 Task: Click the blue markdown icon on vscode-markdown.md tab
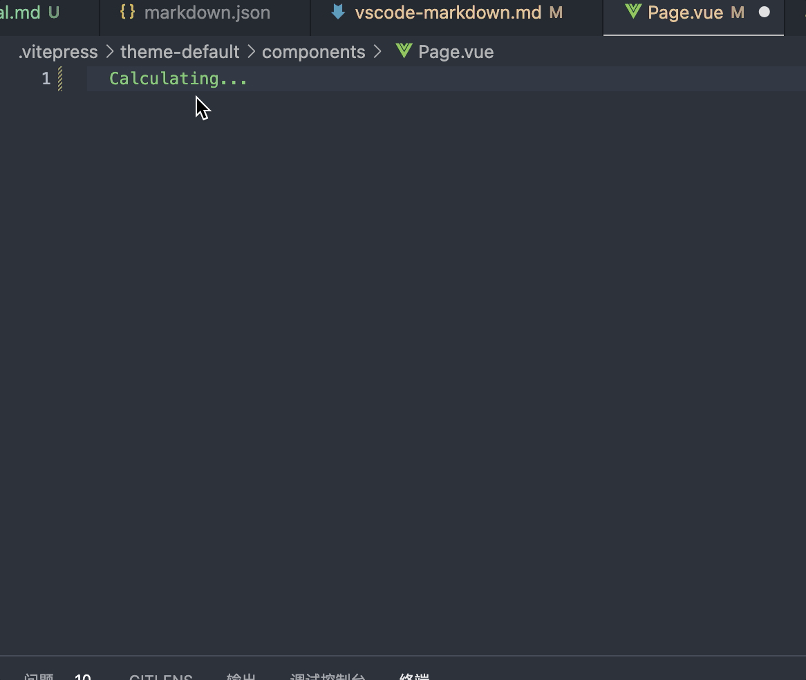[x=337, y=12]
